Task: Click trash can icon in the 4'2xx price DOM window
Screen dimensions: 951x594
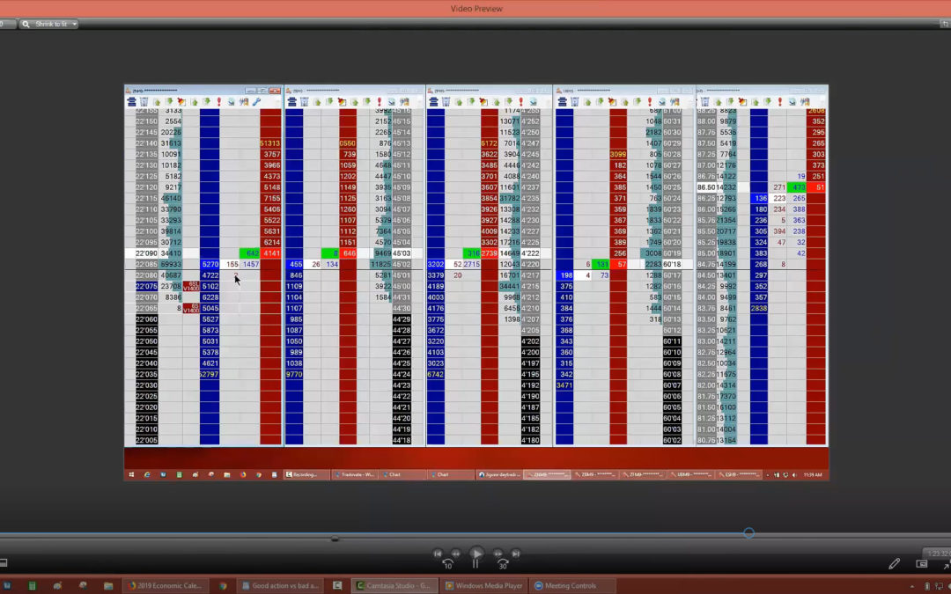Action: (x=446, y=102)
